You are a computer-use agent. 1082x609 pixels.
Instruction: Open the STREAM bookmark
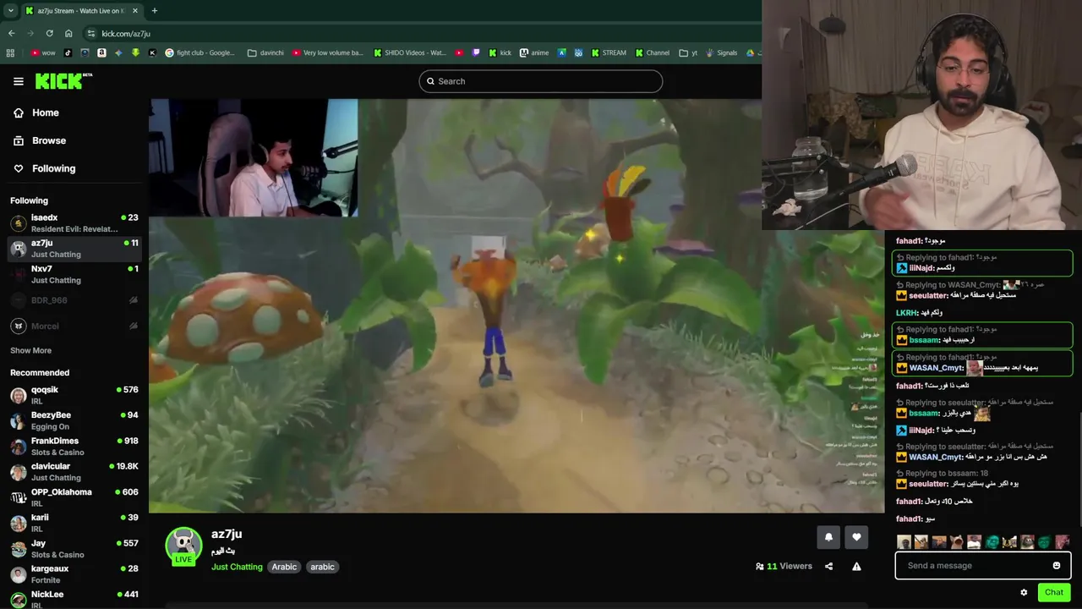[609, 52]
